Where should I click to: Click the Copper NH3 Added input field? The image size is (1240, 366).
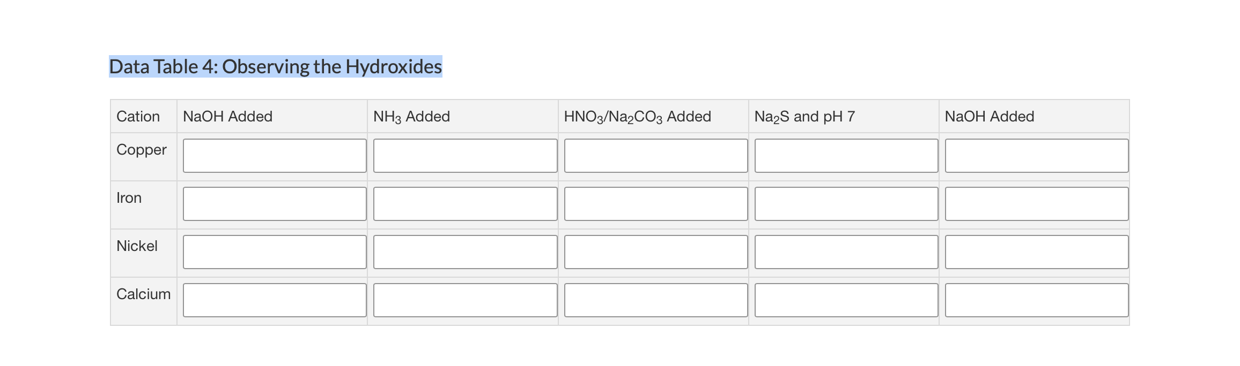click(x=465, y=155)
